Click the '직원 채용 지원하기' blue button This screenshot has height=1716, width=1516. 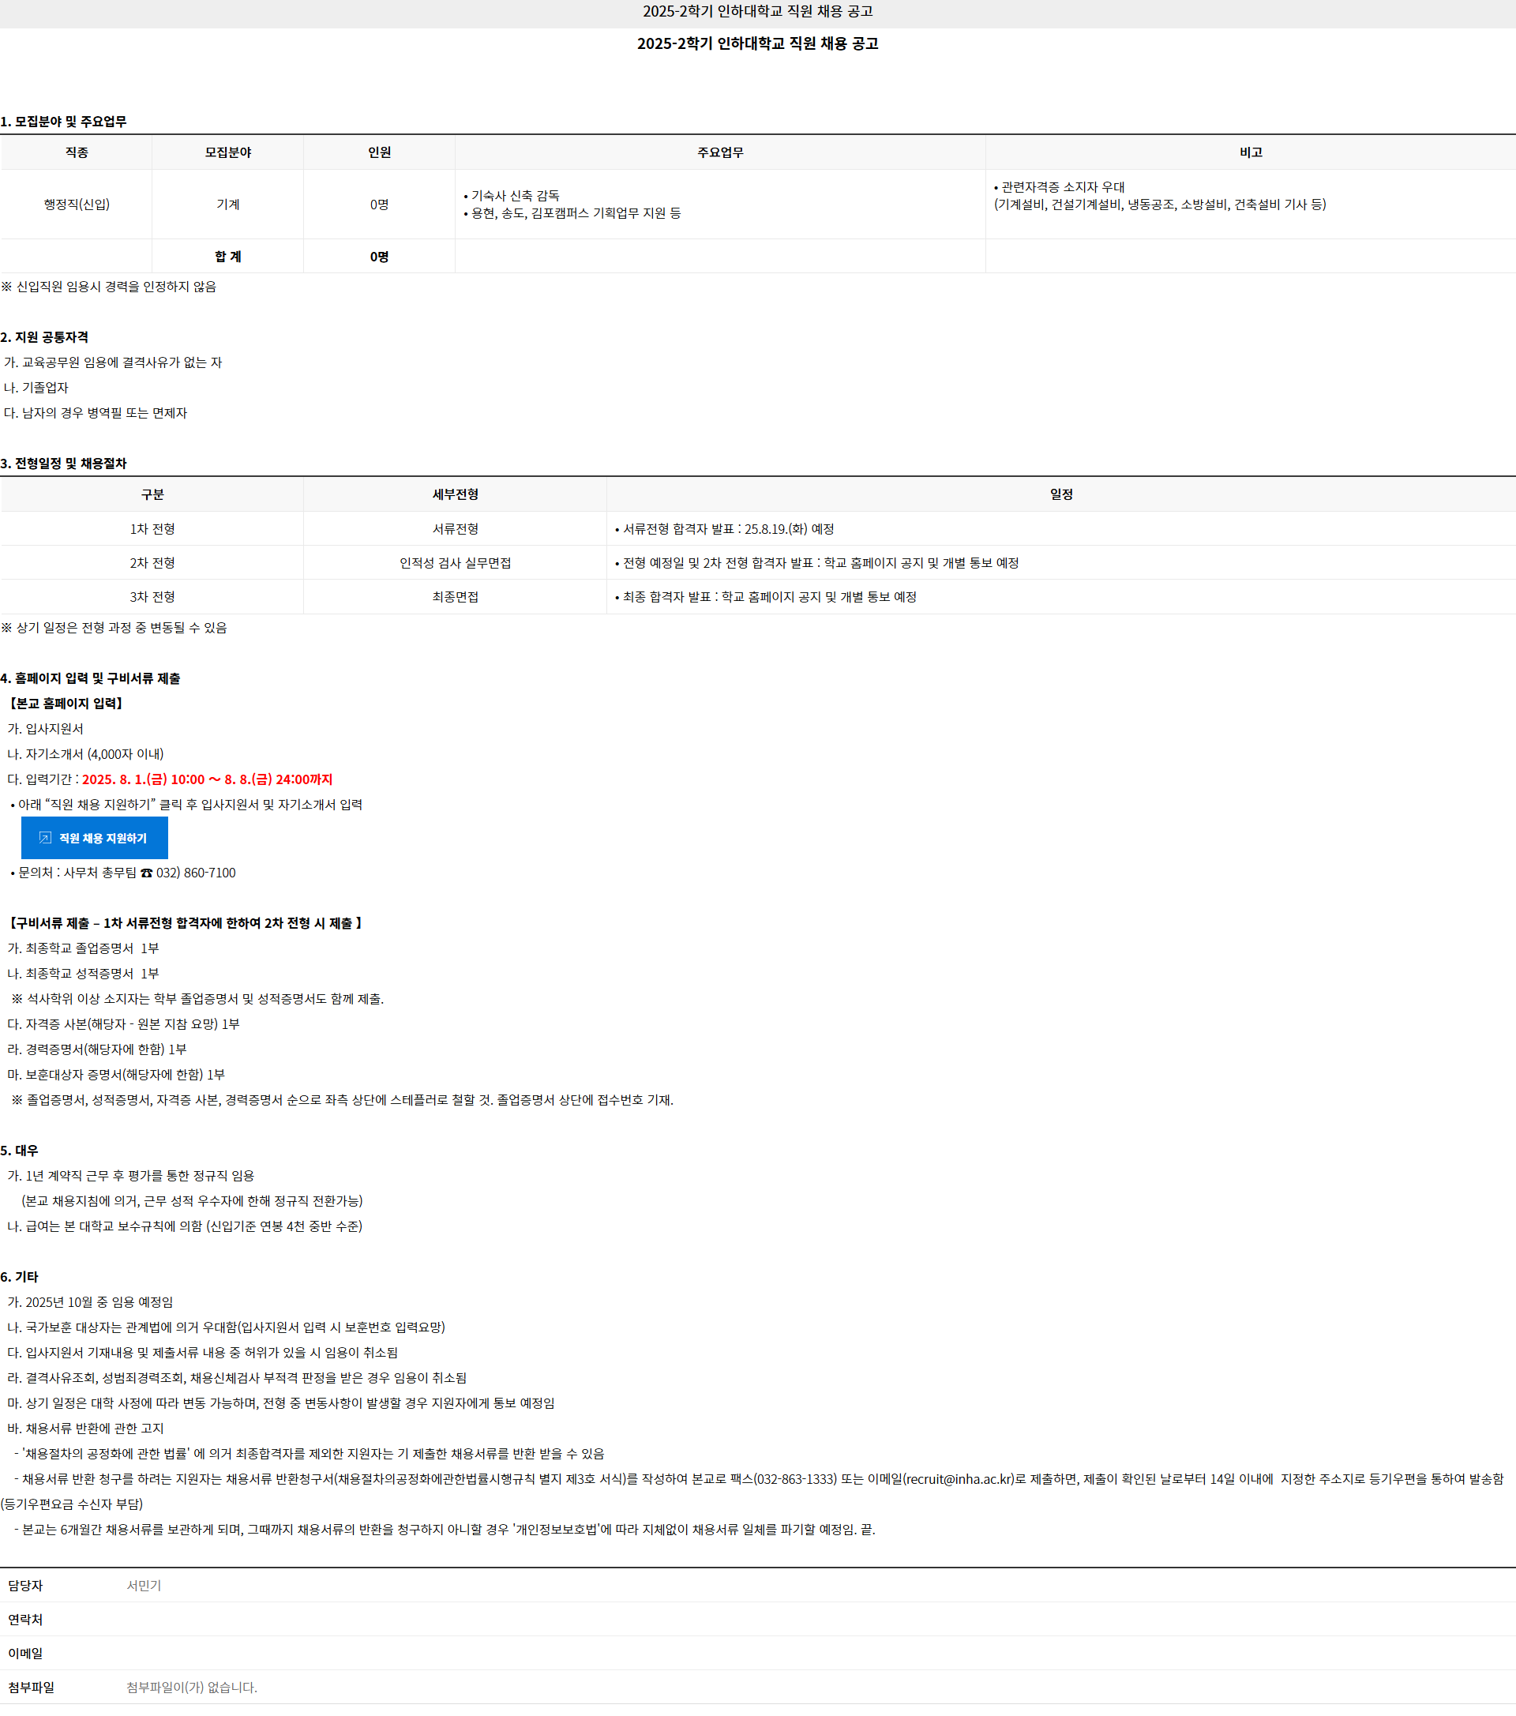tap(95, 838)
